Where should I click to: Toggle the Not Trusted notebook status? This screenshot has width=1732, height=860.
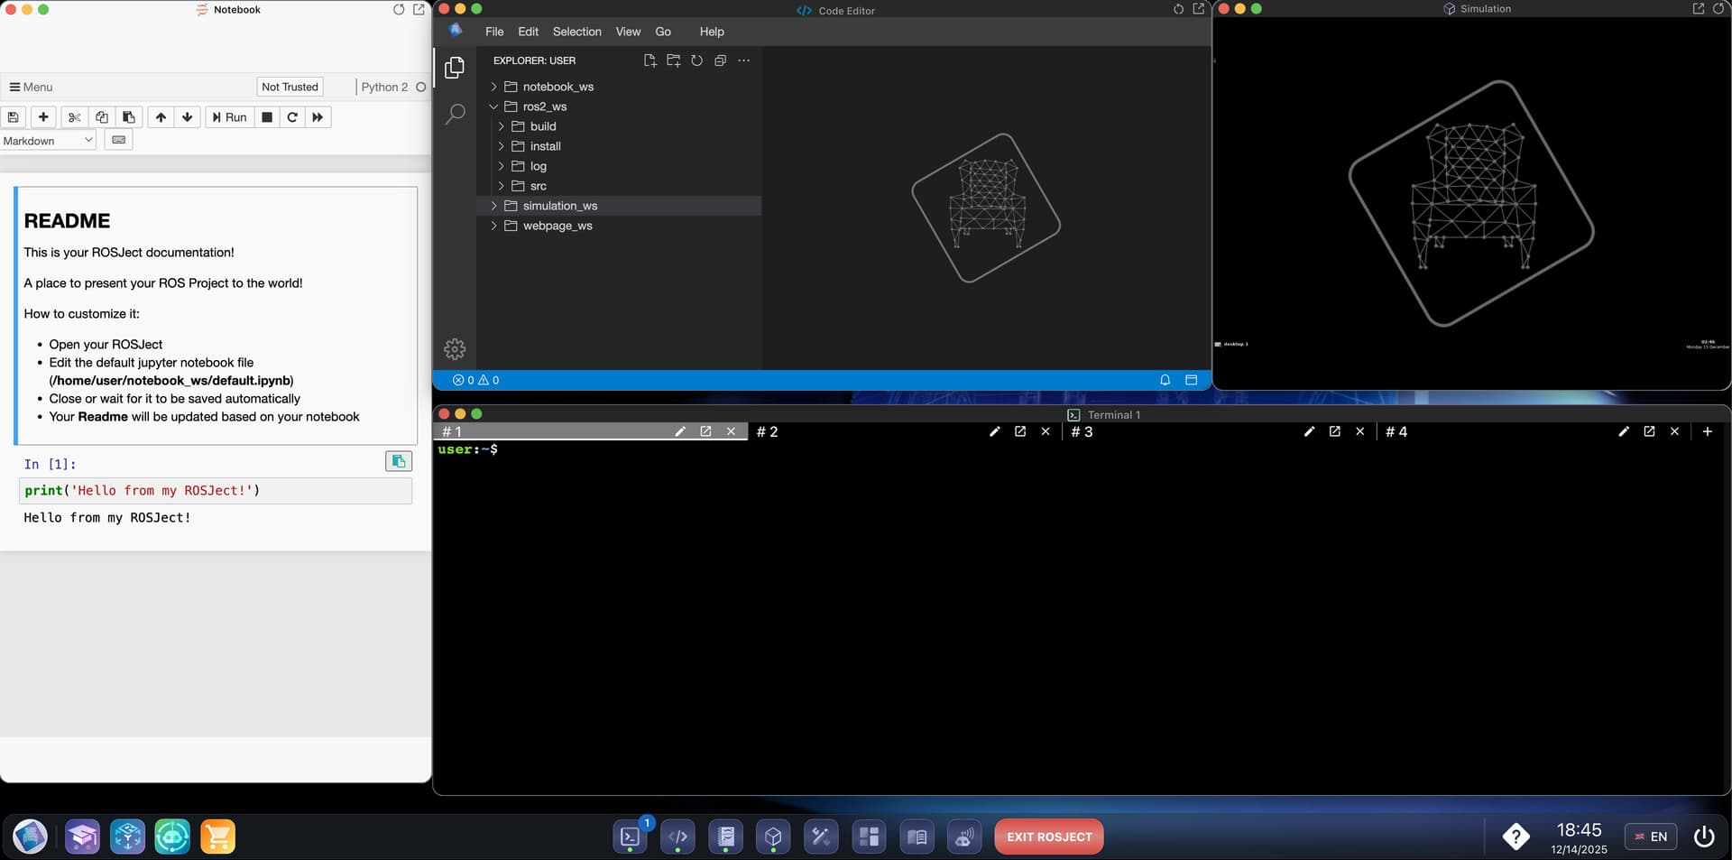coord(290,88)
